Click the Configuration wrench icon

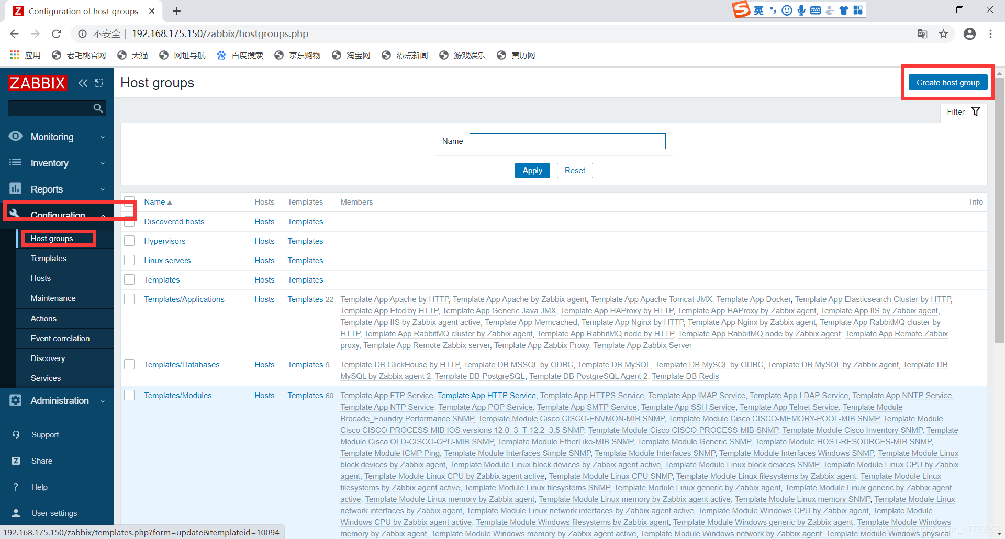(x=15, y=214)
